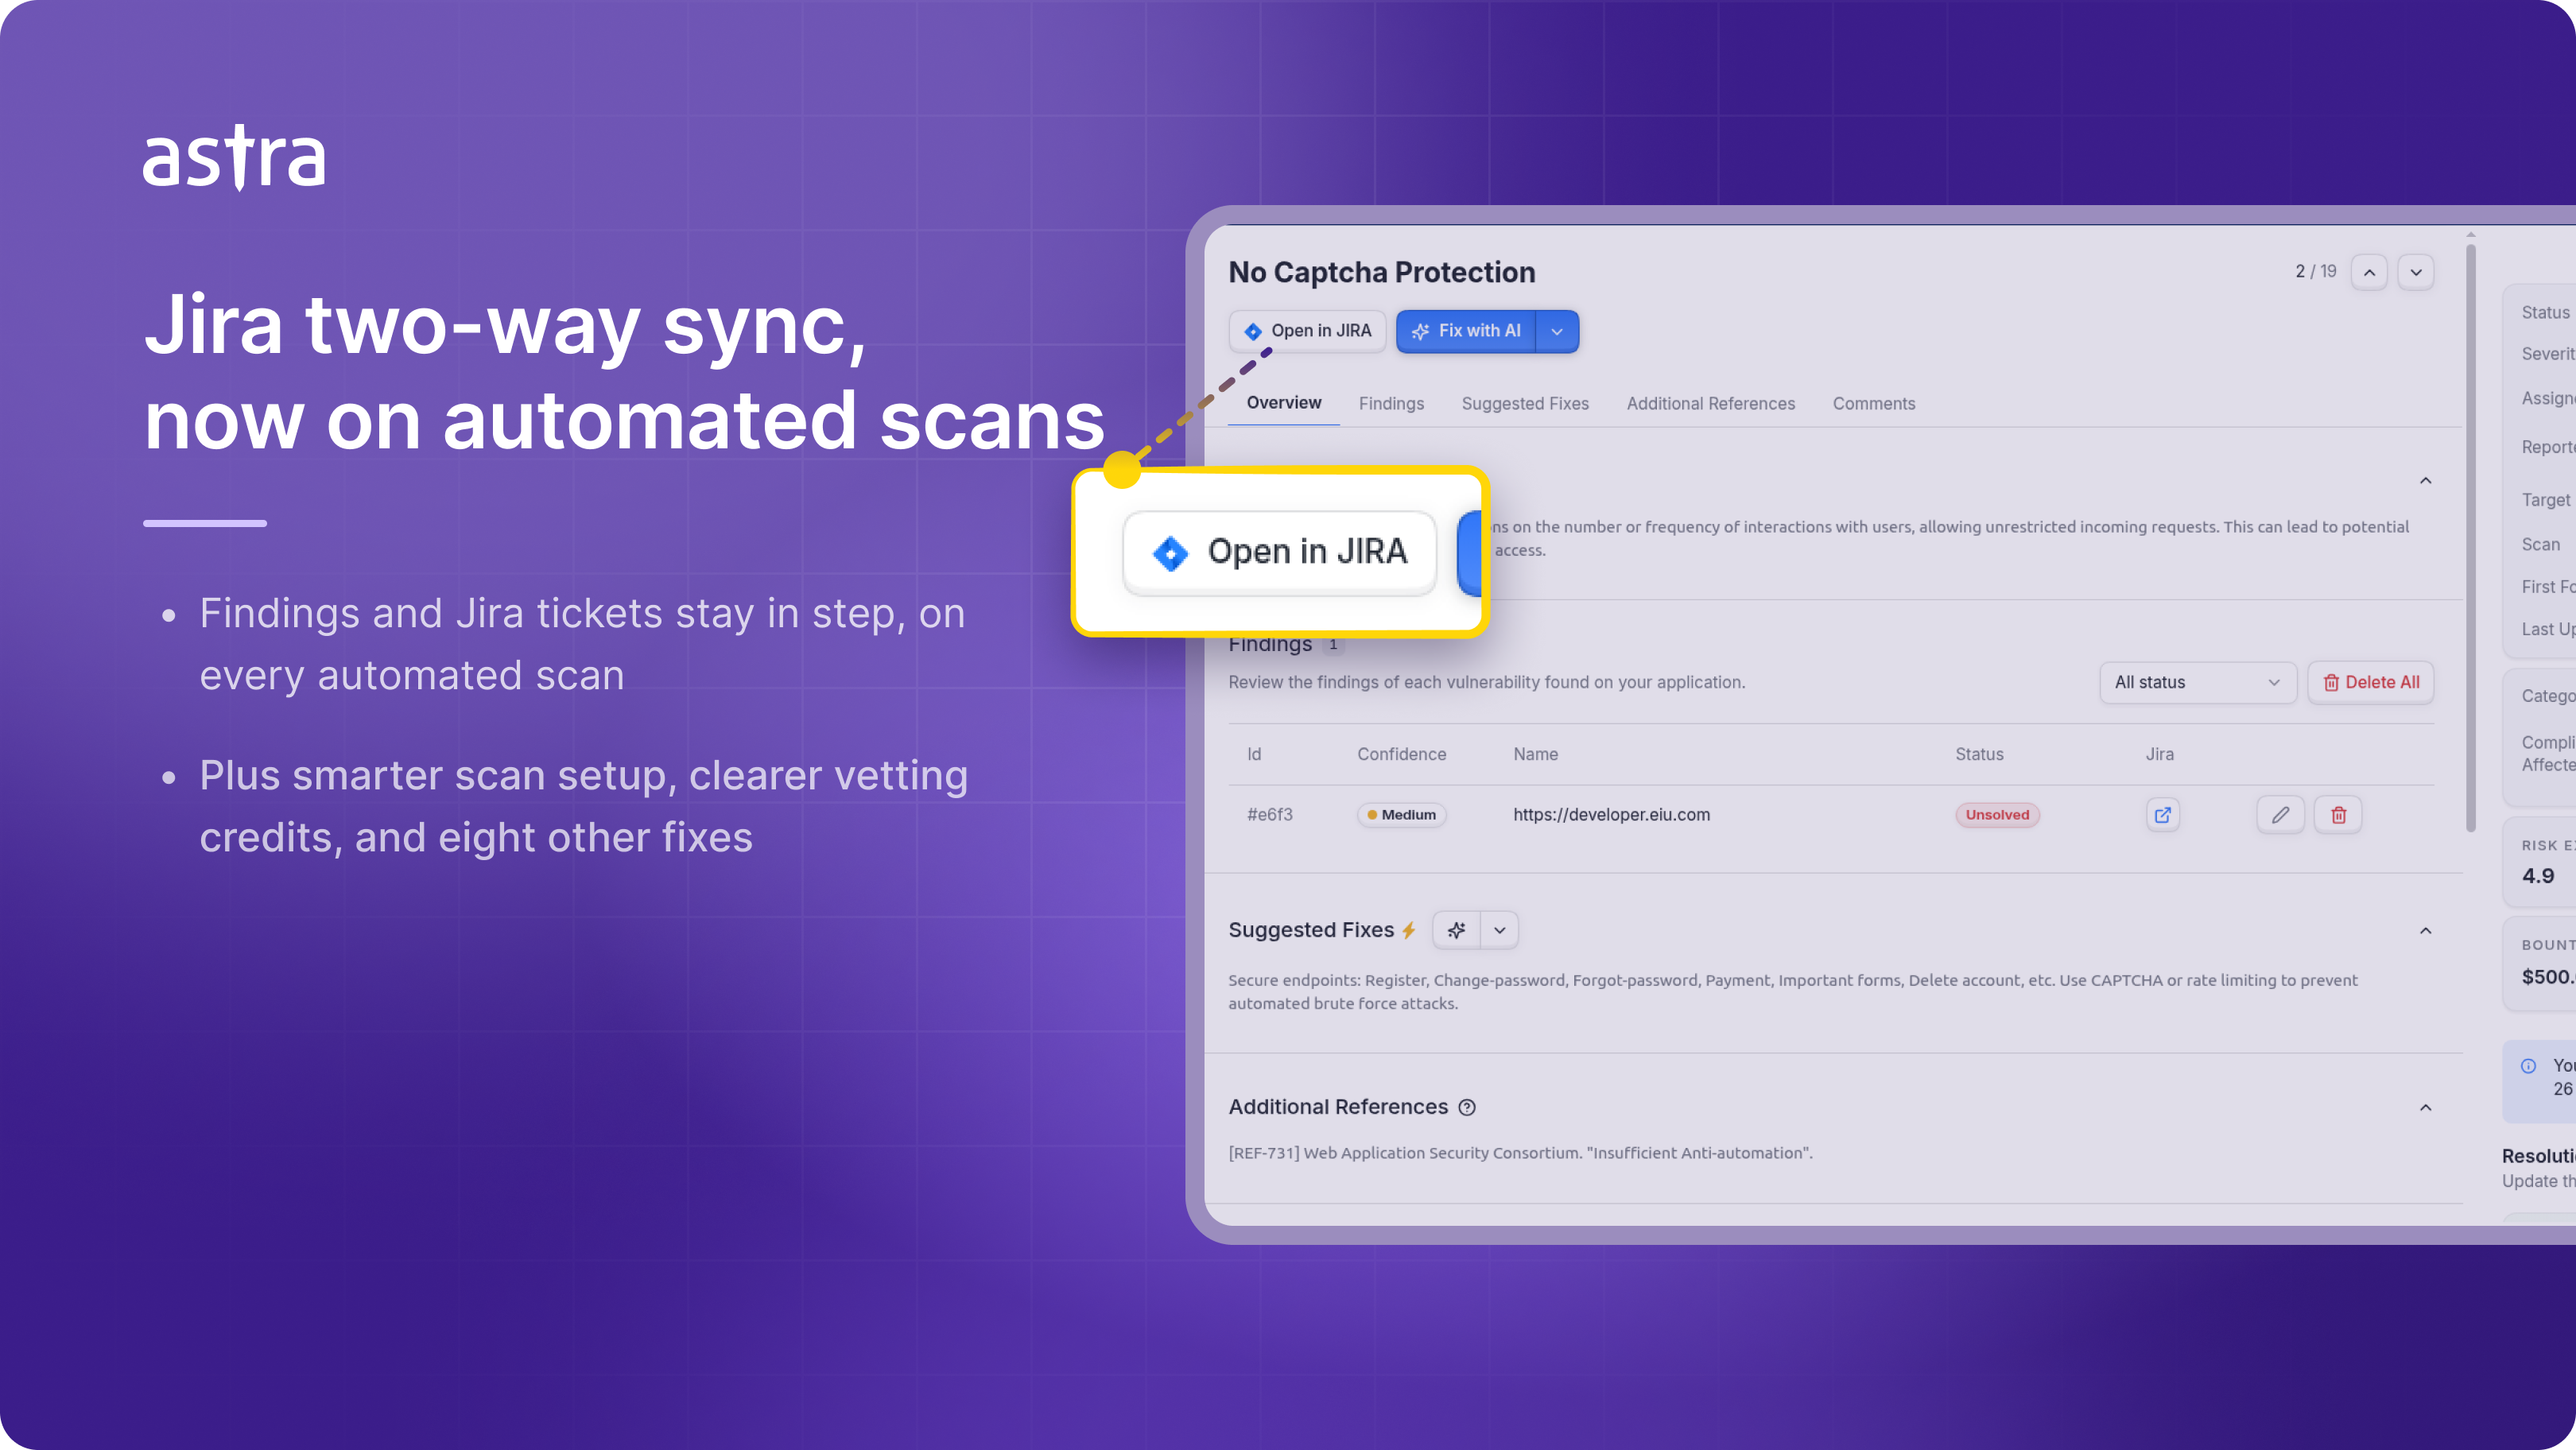Switch to the Findings tab

pos(1391,404)
